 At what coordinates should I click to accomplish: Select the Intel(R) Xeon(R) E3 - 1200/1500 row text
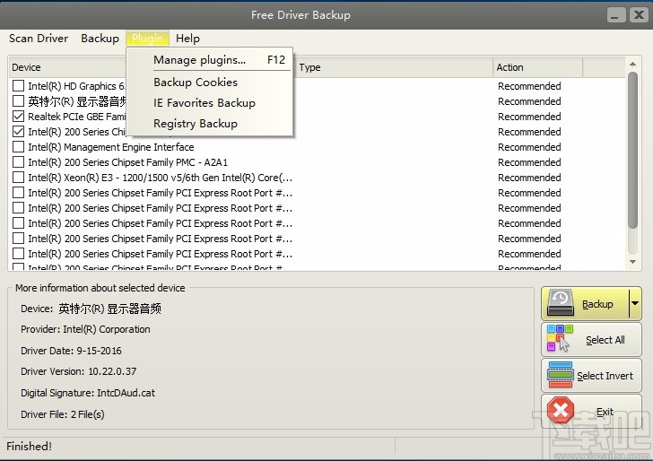coord(160,178)
